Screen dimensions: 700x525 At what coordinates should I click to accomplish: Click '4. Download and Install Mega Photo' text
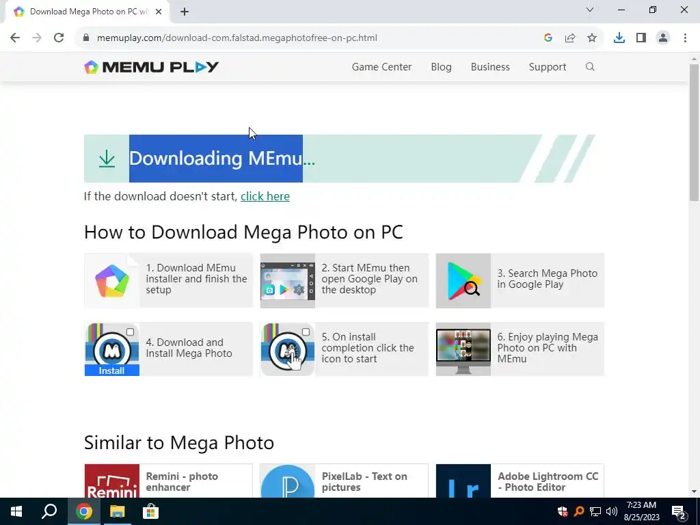(189, 348)
